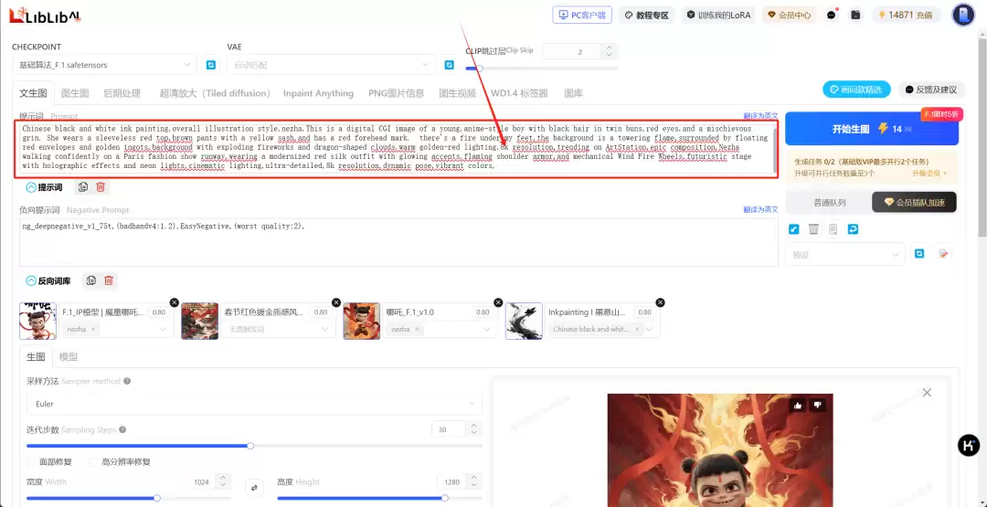Delete the positive prompt with trash icon
Image resolution: width=987 pixels, height=507 pixels.
[101, 187]
